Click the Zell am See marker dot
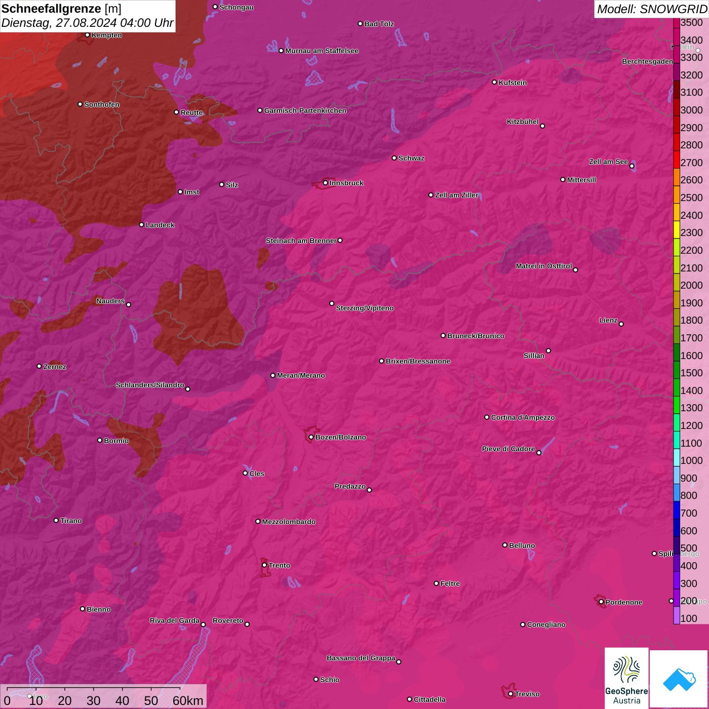Viewport: 709px width, 709px height. tap(632, 166)
